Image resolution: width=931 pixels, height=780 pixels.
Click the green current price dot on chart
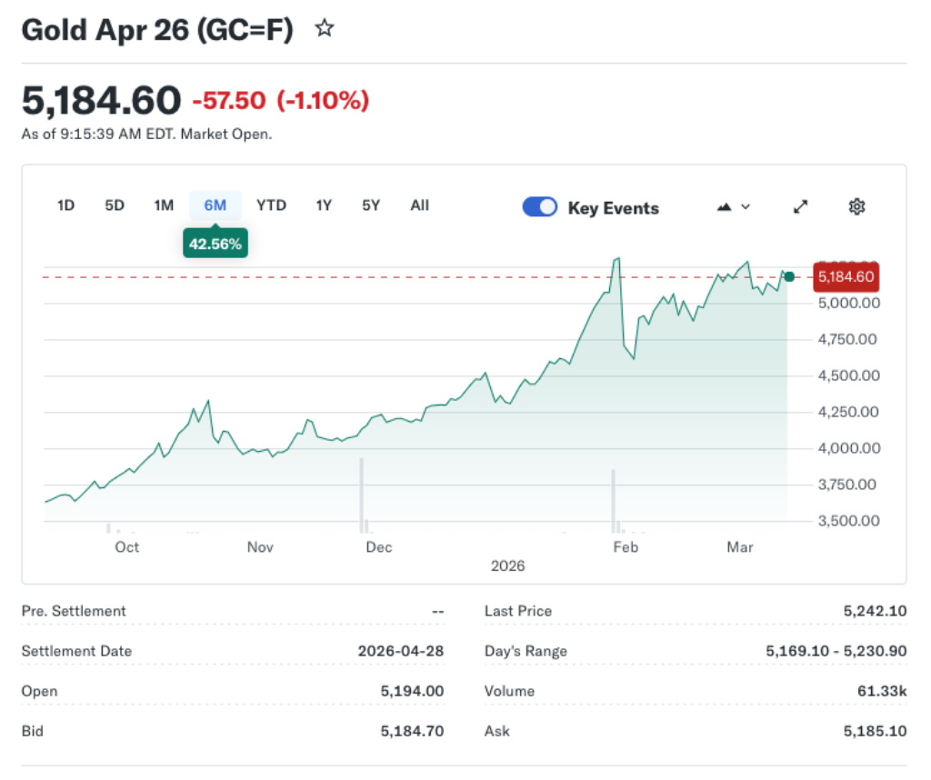click(x=789, y=275)
